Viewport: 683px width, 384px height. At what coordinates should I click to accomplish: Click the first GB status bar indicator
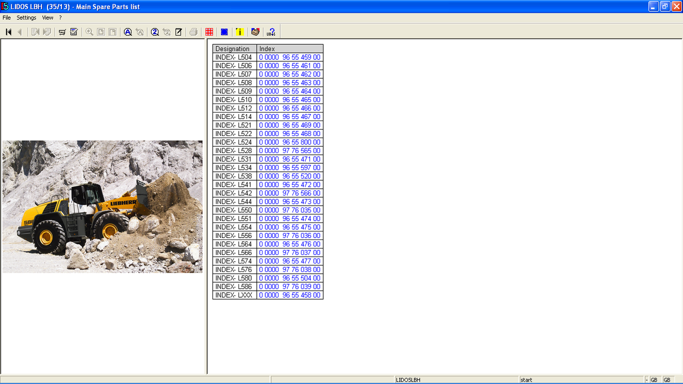point(655,380)
